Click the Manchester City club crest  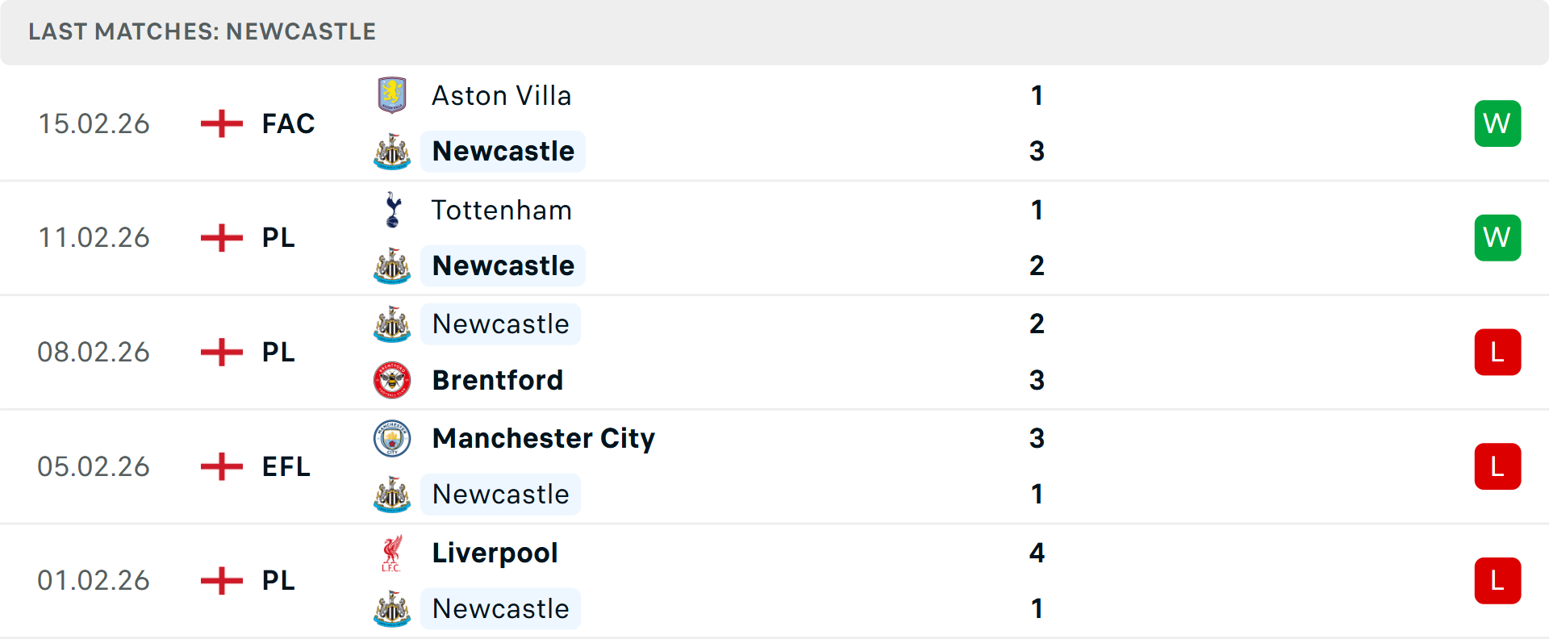pos(392,438)
